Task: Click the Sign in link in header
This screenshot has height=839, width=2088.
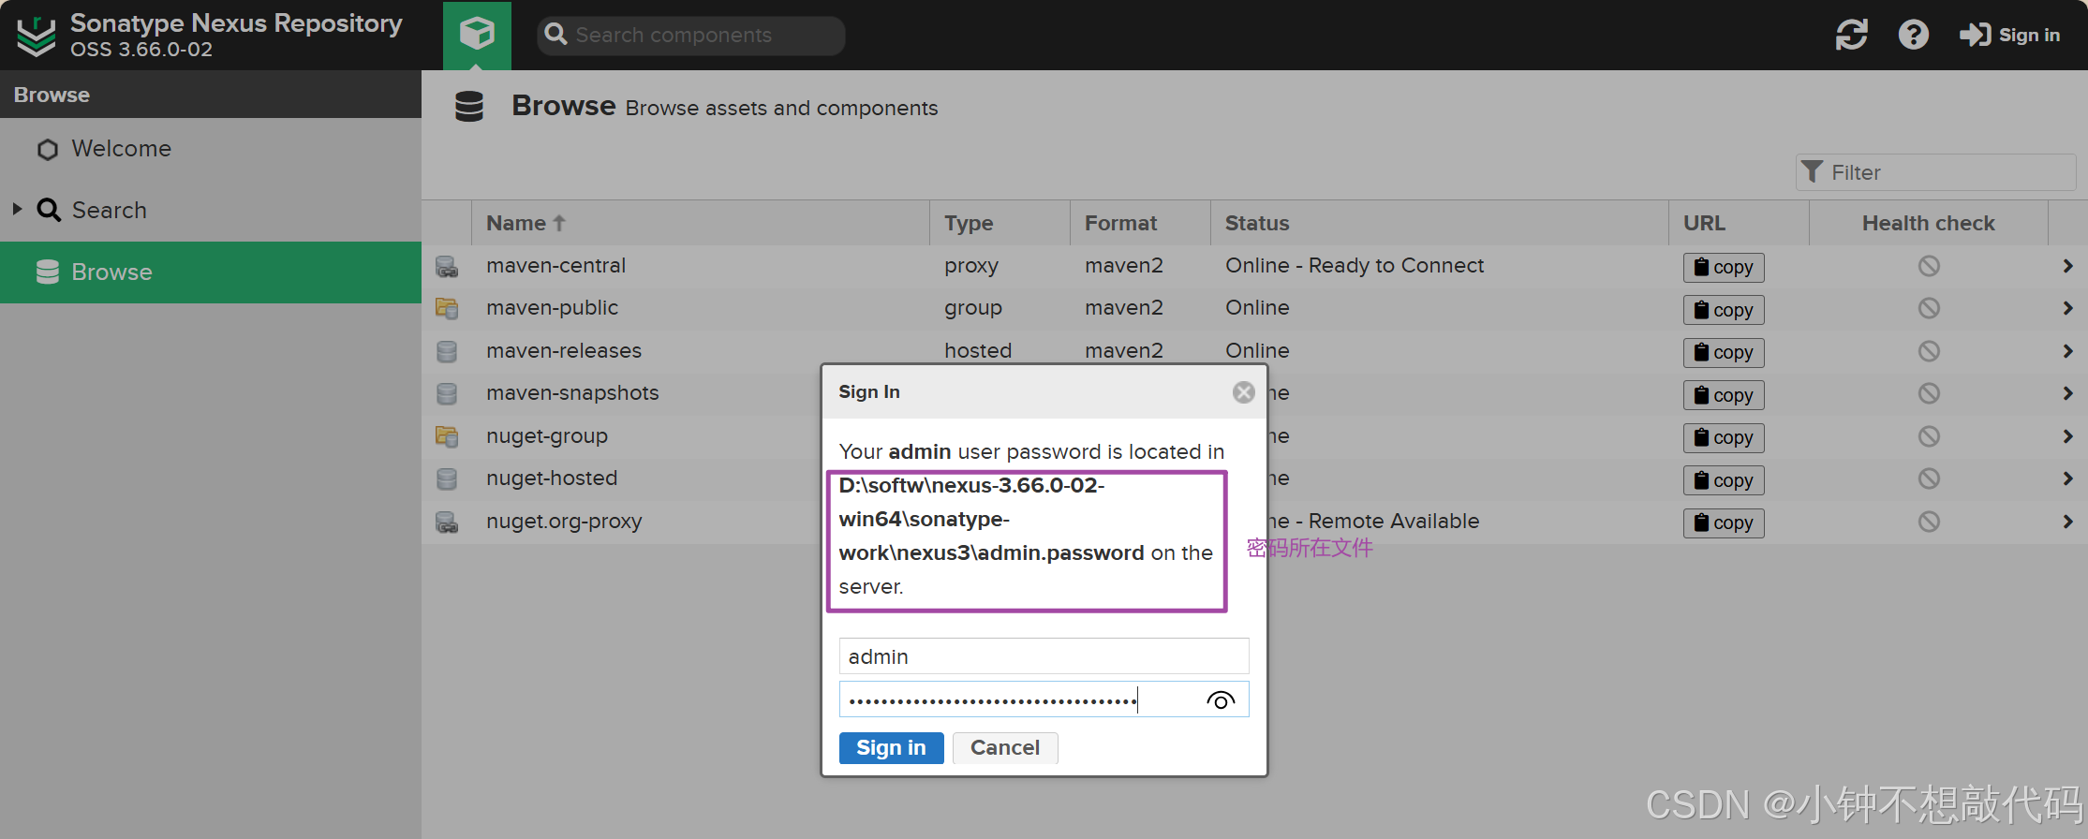Action: (x=2010, y=35)
